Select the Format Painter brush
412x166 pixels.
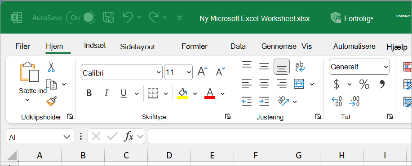point(51,101)
